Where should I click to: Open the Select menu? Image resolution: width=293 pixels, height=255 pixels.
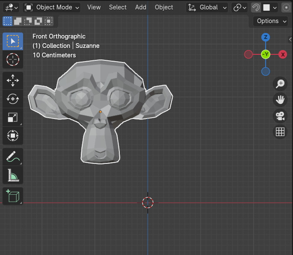tap(118, 7)
